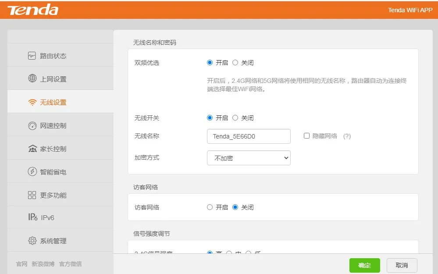The width and height of the screenshot is (438, 274).
Task: Click the green 确定 button
Action: pos(364,265)
